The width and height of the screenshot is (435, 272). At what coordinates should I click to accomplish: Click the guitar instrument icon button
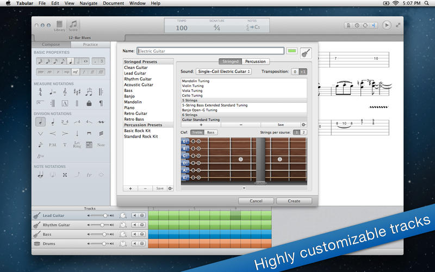306,52
